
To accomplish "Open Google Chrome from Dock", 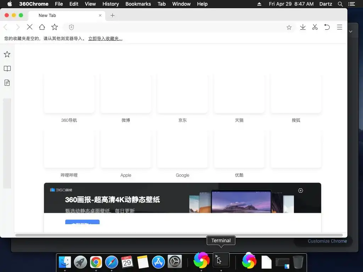I will click(x=96, y=262).
